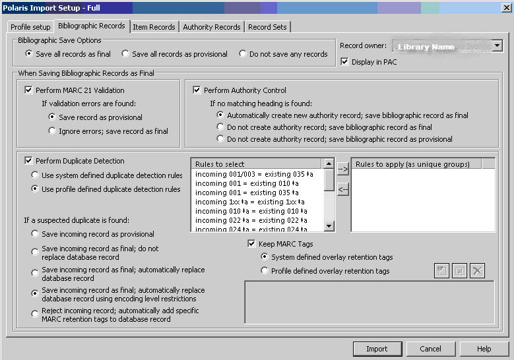Select Save incoming record as provisional
The width and height of the screenshot is (514, 360).
[x=35, y=233]
